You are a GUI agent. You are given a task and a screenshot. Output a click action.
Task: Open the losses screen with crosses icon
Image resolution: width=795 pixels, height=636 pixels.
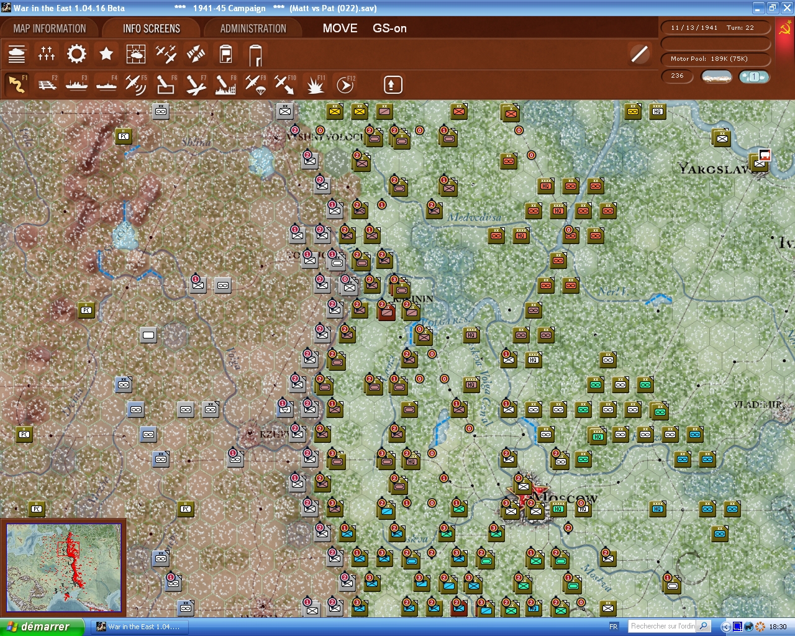[x=47, y=54]
